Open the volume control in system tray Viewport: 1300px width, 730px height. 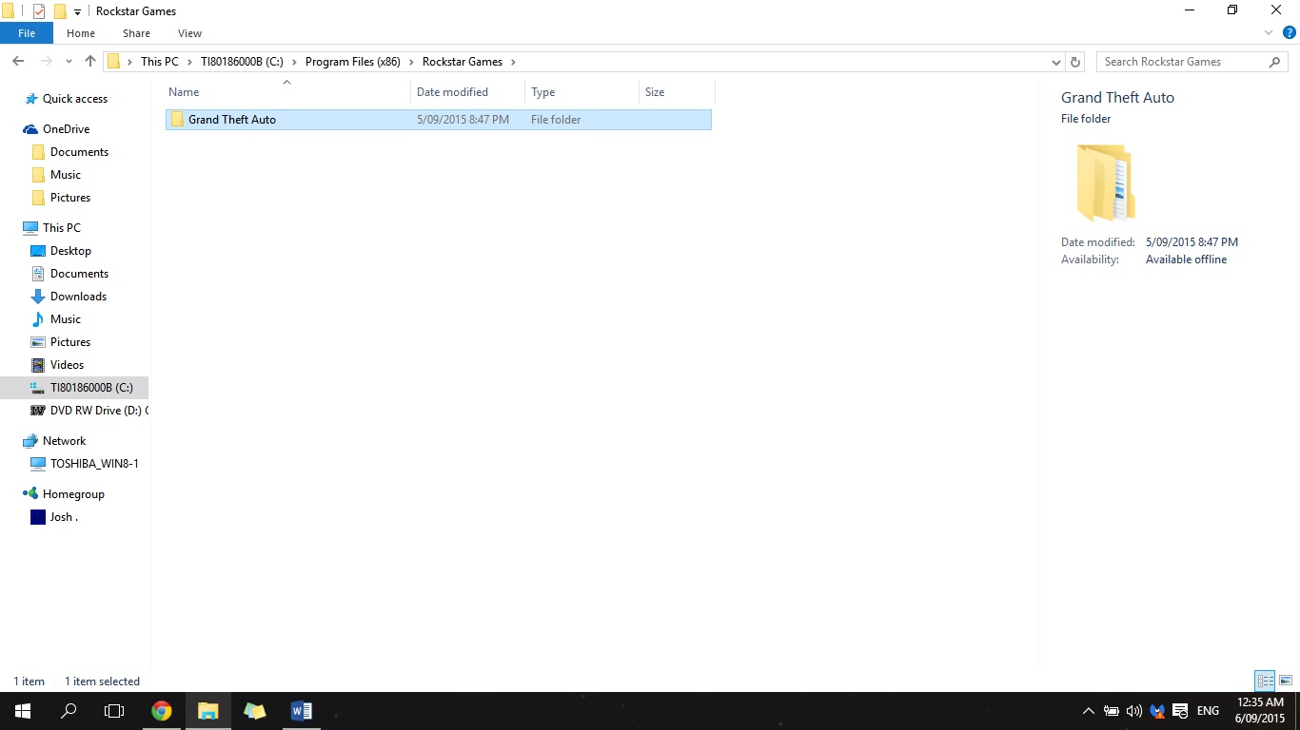[x=1133, y=711]
